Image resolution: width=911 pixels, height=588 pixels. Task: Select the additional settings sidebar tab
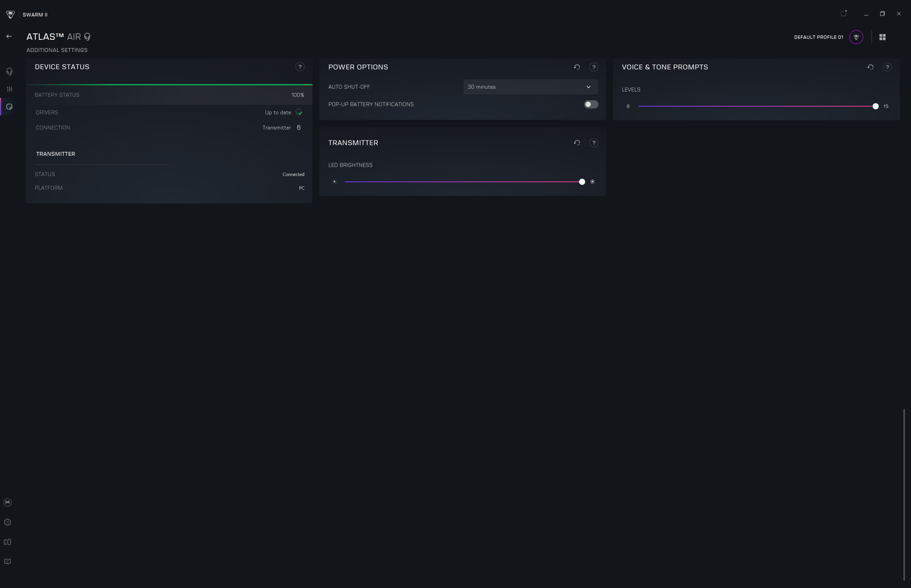pos(9,107)
